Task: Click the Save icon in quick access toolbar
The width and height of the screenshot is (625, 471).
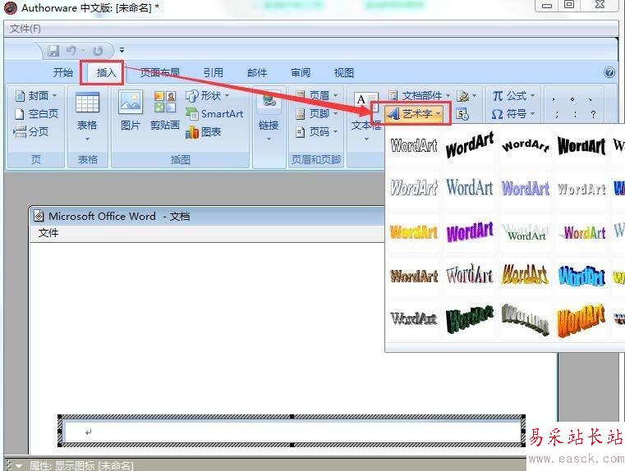Action: pyautogui.click(x=53, y=51)
